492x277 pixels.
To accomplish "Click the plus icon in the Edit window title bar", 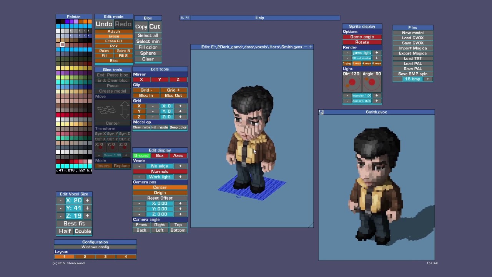I will (x=311, y=47).
